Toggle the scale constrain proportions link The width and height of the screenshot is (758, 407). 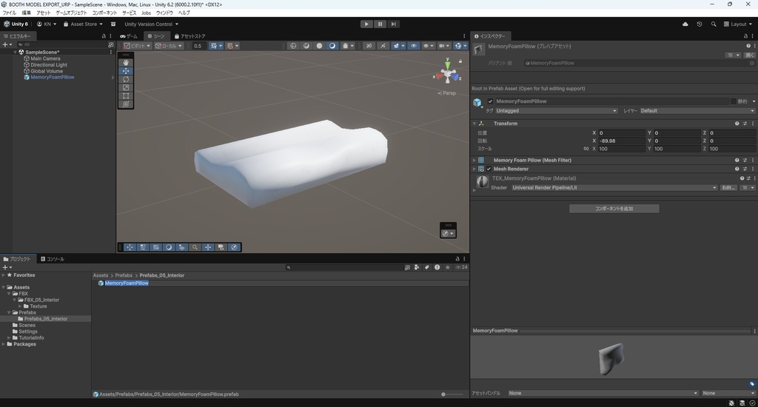coord(586,149)
